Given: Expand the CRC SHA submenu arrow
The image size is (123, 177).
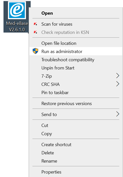Looking at the screenshot, I should click(x=118, y=84).
